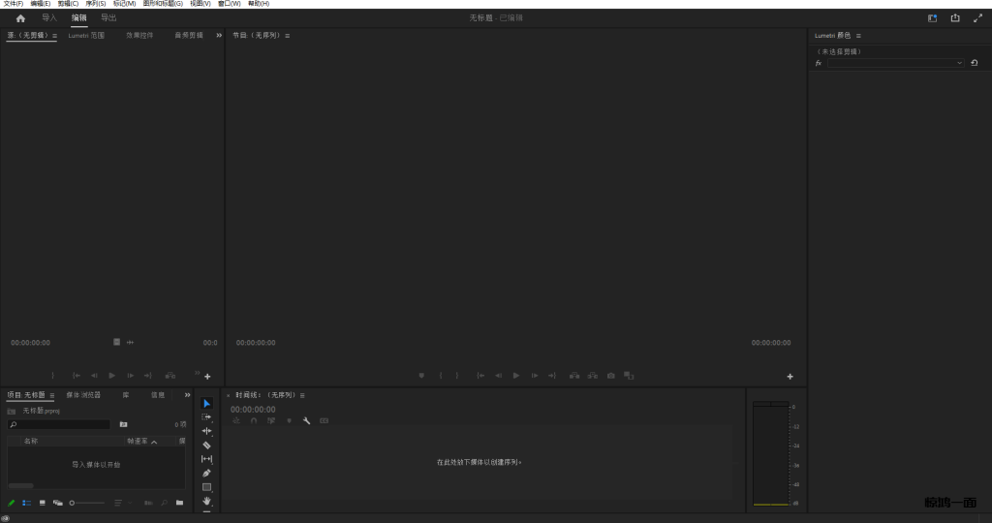The height and width of the screenshot is (523, 992).
Task: Expand hidden tabs in source panel group
Action: 219,35
